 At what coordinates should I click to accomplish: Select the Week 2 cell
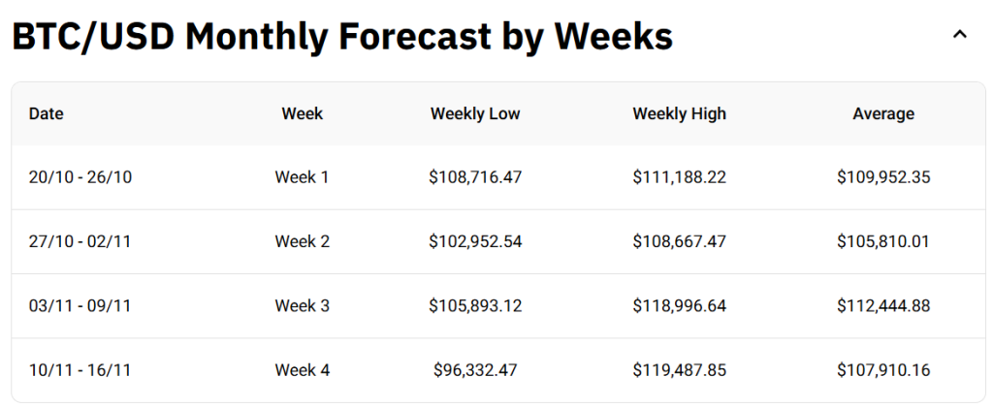(x=303, y=241)
